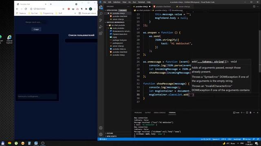Open terminal launch profile dropdown arrow
Image resolution: width=261 pixels, height=146 pixels.
[244, 113]
